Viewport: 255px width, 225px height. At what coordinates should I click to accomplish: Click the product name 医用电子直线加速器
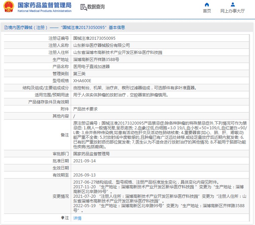pos(91,67)
